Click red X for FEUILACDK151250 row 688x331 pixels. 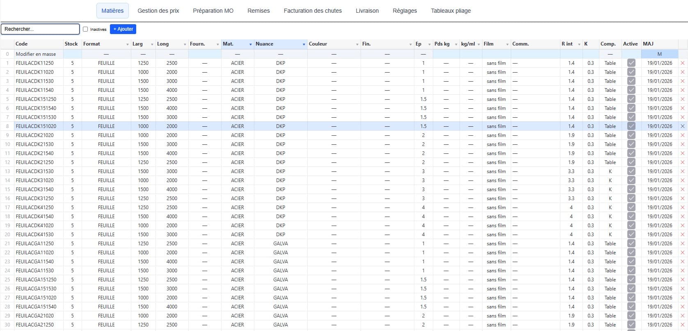683,99
